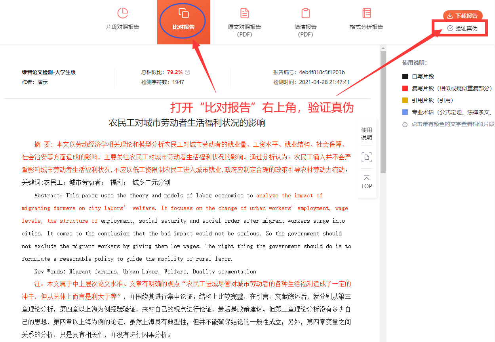
Task: Open 使用说明 in the floating sidebar
Action: pos(366,134)
